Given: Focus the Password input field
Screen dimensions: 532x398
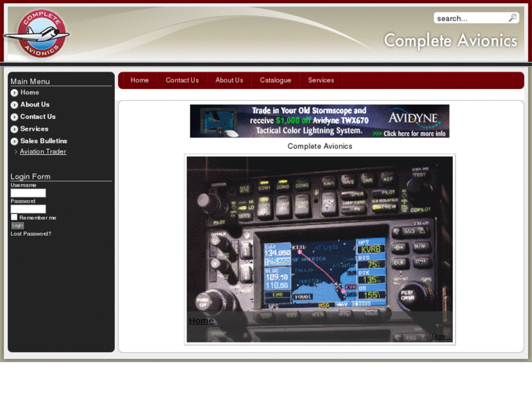Looking at the screenshot, I should click(28, 209).
